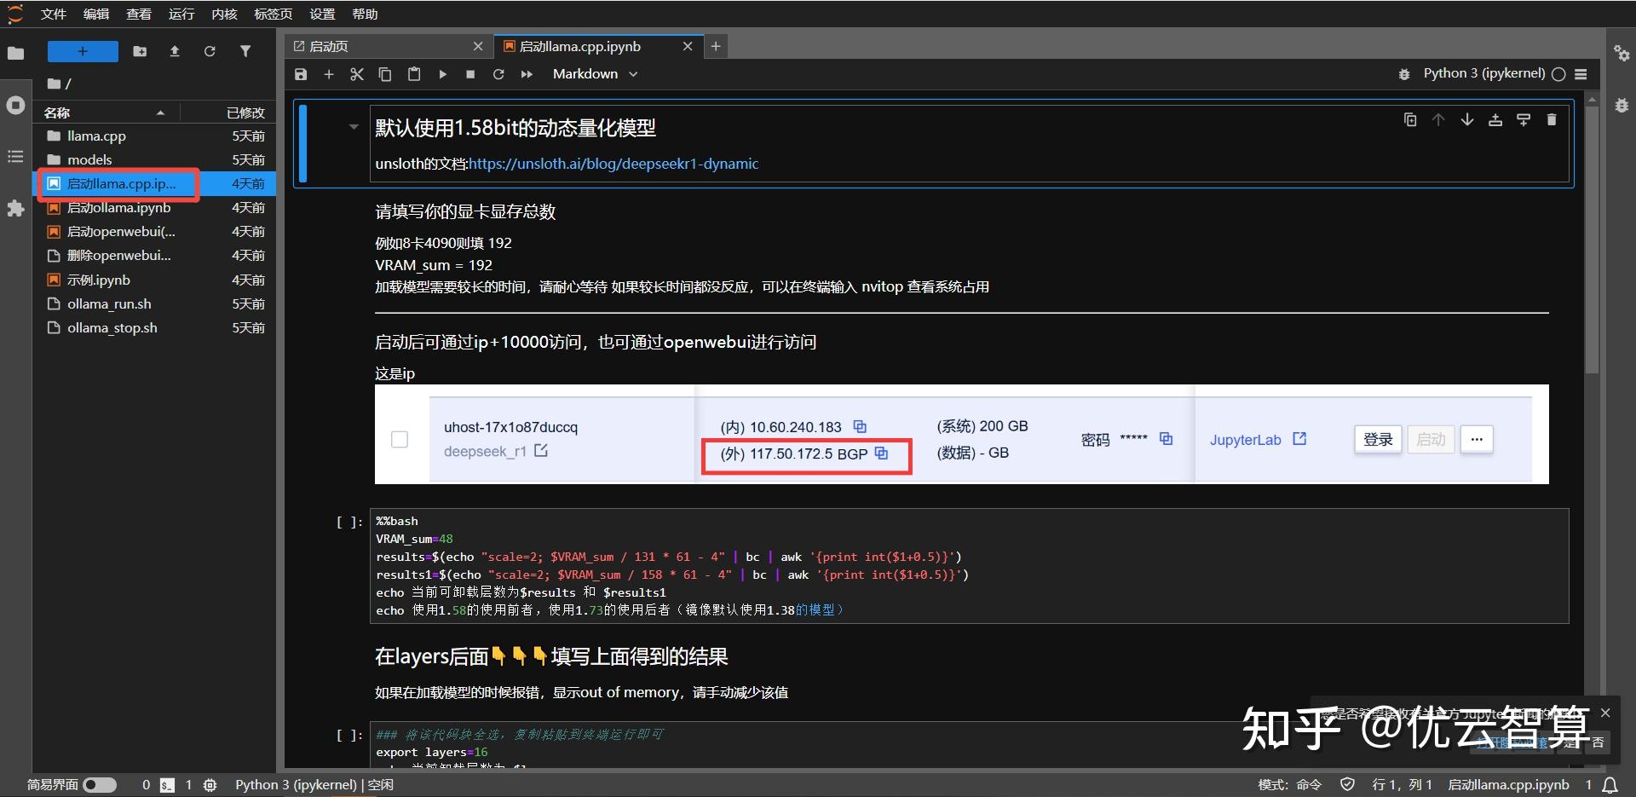This screenshot has height=797, width=1636.
Task: Refresh the file browser list
Action: click(x=210, y=51)
